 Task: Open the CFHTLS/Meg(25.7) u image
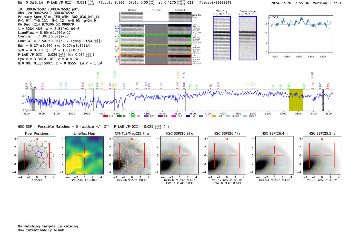[132, 155]
